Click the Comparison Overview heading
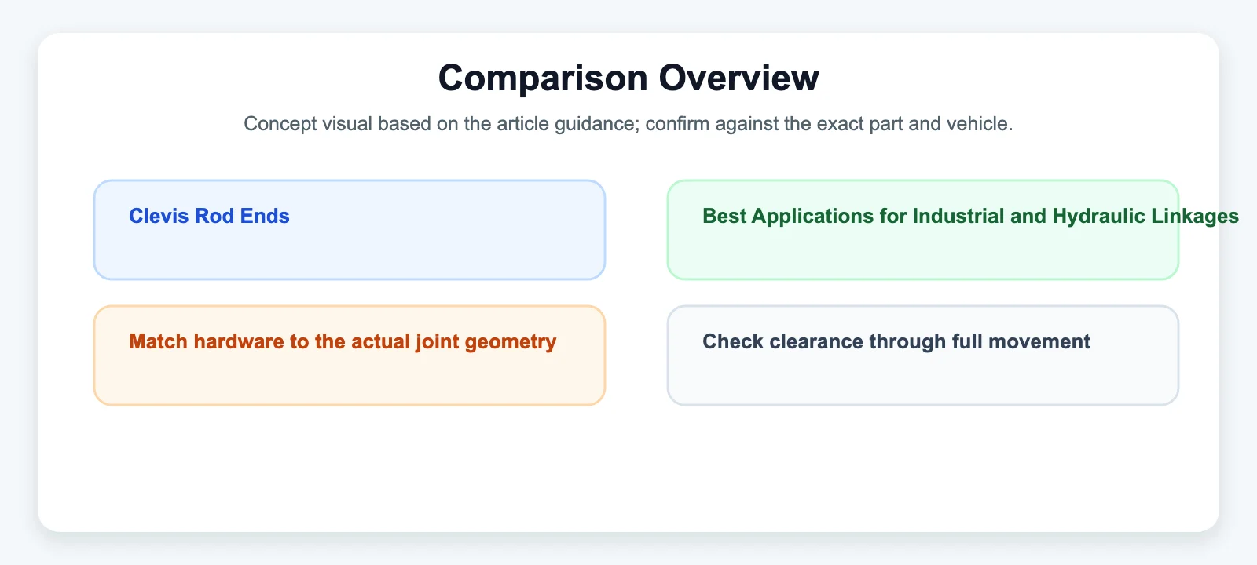The image size is (1257, 565). 628,78
